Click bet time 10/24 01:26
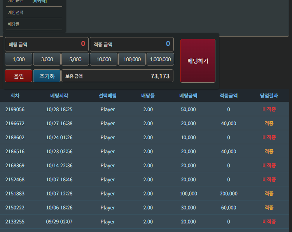The image size is (292, 232). coord(59,137)
